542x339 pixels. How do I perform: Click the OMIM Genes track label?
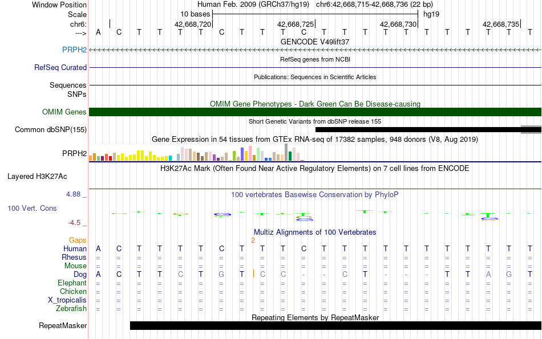(x=64, y=112)
